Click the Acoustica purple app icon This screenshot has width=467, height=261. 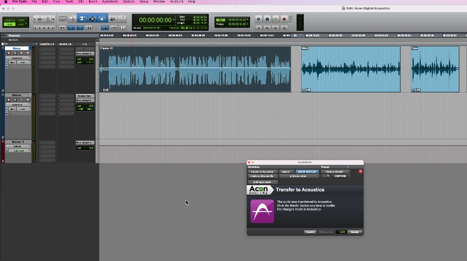point(262,211)
